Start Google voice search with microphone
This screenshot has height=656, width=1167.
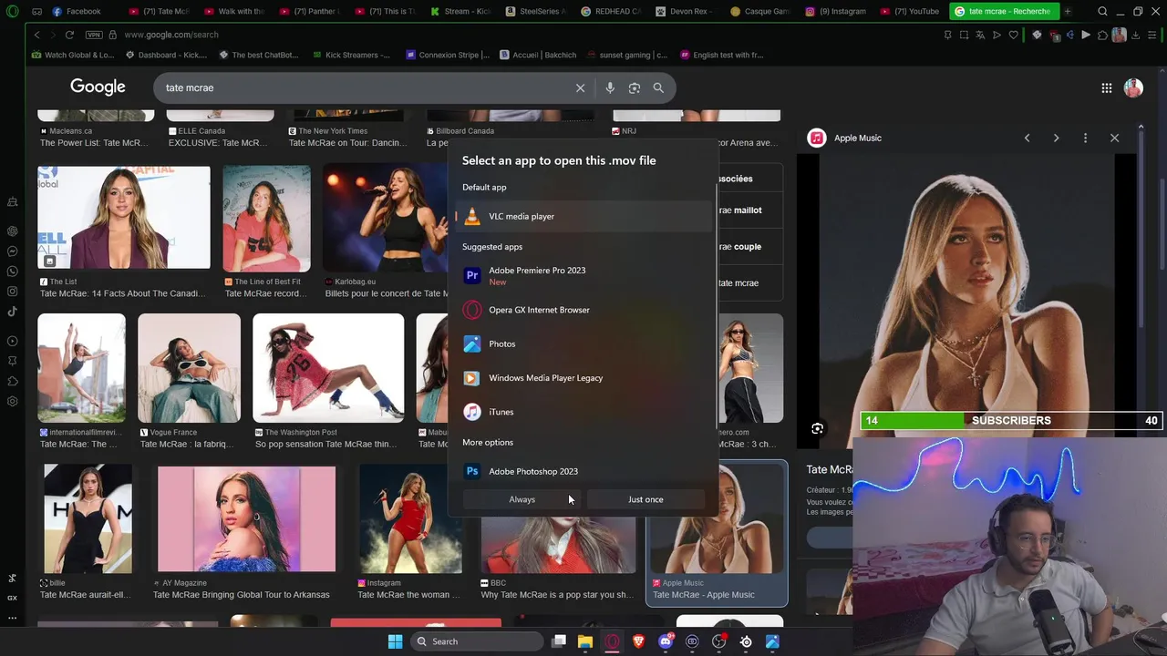pos(610,87)
